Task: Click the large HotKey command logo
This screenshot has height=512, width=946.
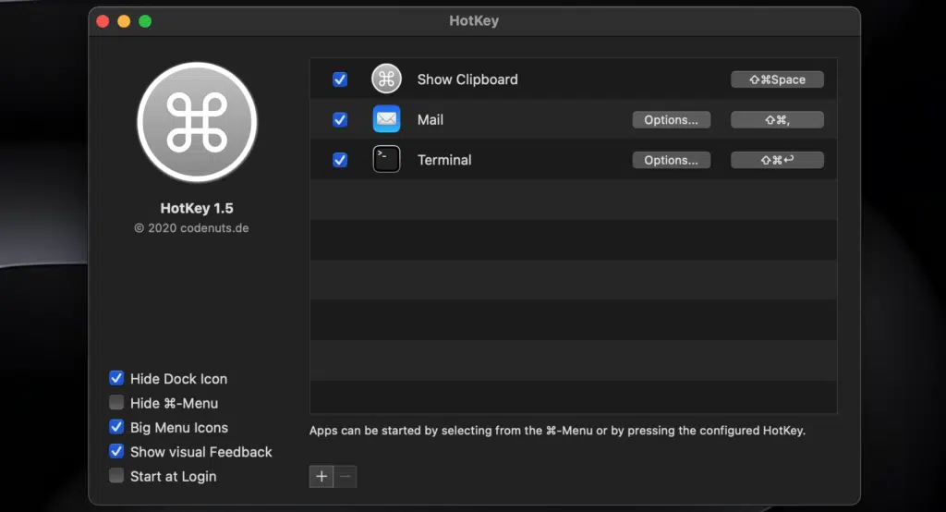Action: 197,122
